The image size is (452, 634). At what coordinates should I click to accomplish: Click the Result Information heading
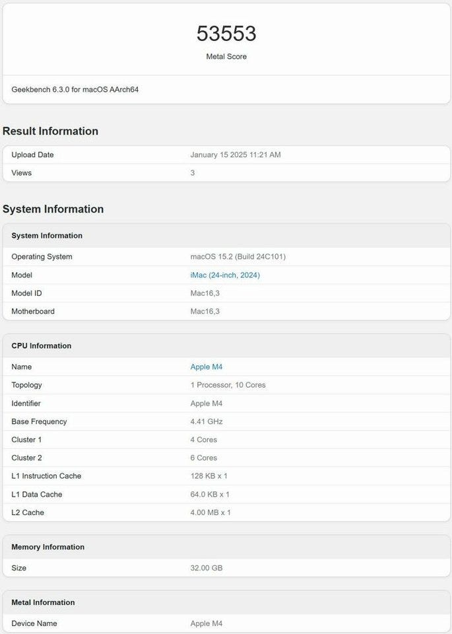point(51,131)
